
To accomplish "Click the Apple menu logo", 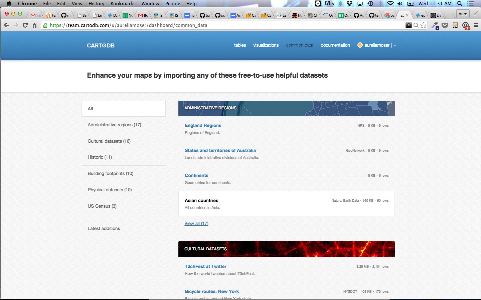I will [x=9, y=3].
